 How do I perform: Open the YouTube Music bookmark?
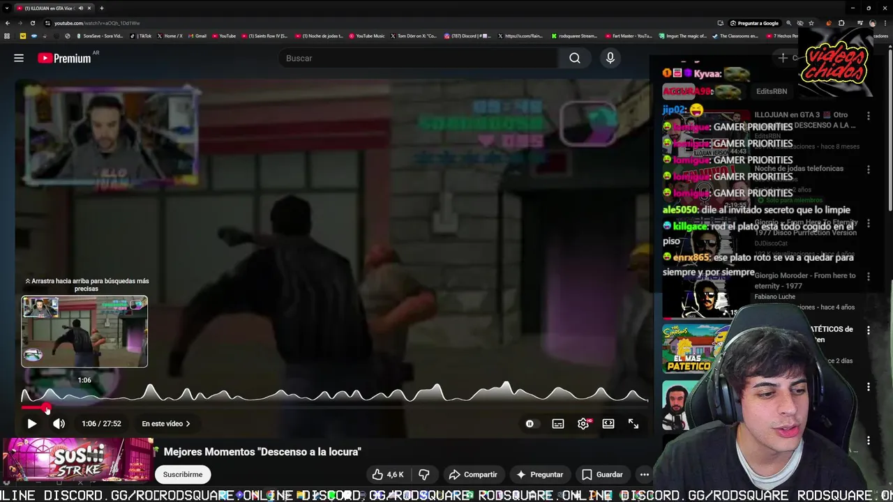[x=367, y=36]
